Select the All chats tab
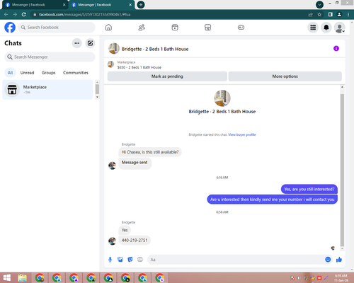Viewport: 354px width, 283px height. point(10,73)
